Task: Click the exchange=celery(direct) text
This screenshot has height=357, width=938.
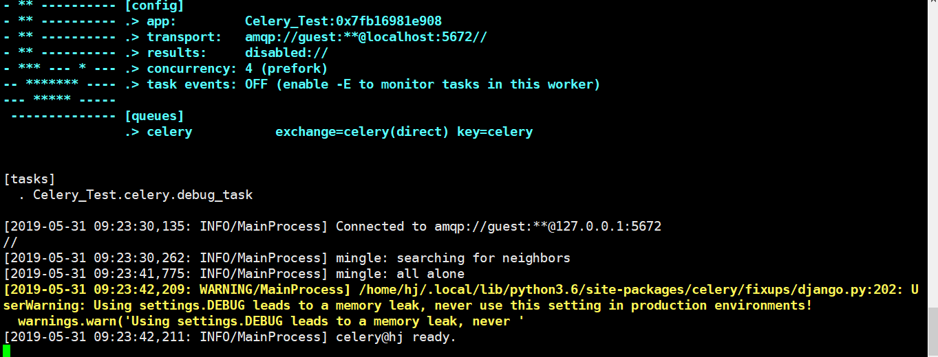Action: 362,132
